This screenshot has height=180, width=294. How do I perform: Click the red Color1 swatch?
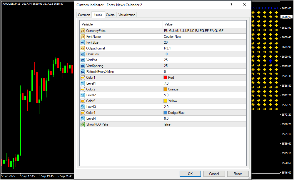[165, 78]
